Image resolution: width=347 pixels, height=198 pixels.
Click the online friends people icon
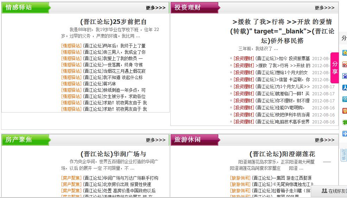324,191
